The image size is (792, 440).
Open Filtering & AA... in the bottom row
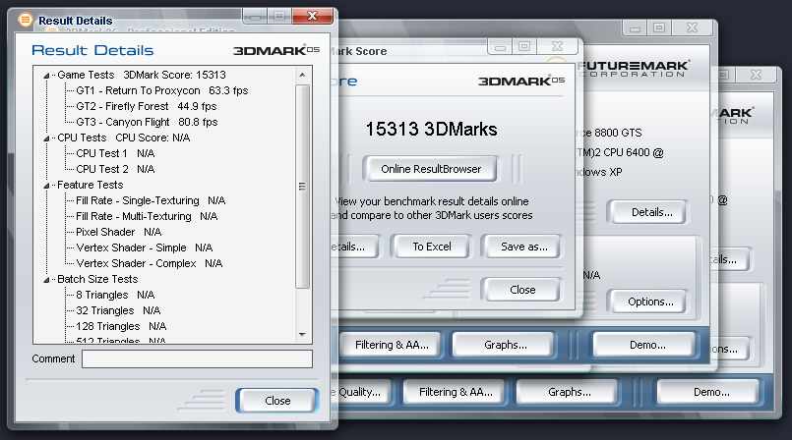coord(456,392)
